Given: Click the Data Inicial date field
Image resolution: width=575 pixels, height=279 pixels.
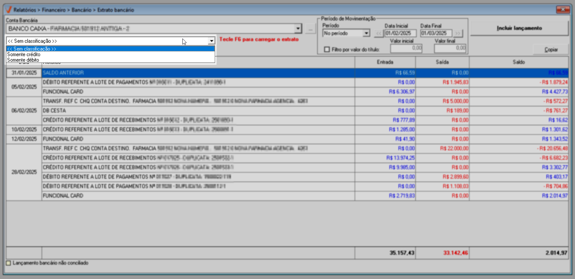Looking at the screenshot, I should tap(401, 33).
